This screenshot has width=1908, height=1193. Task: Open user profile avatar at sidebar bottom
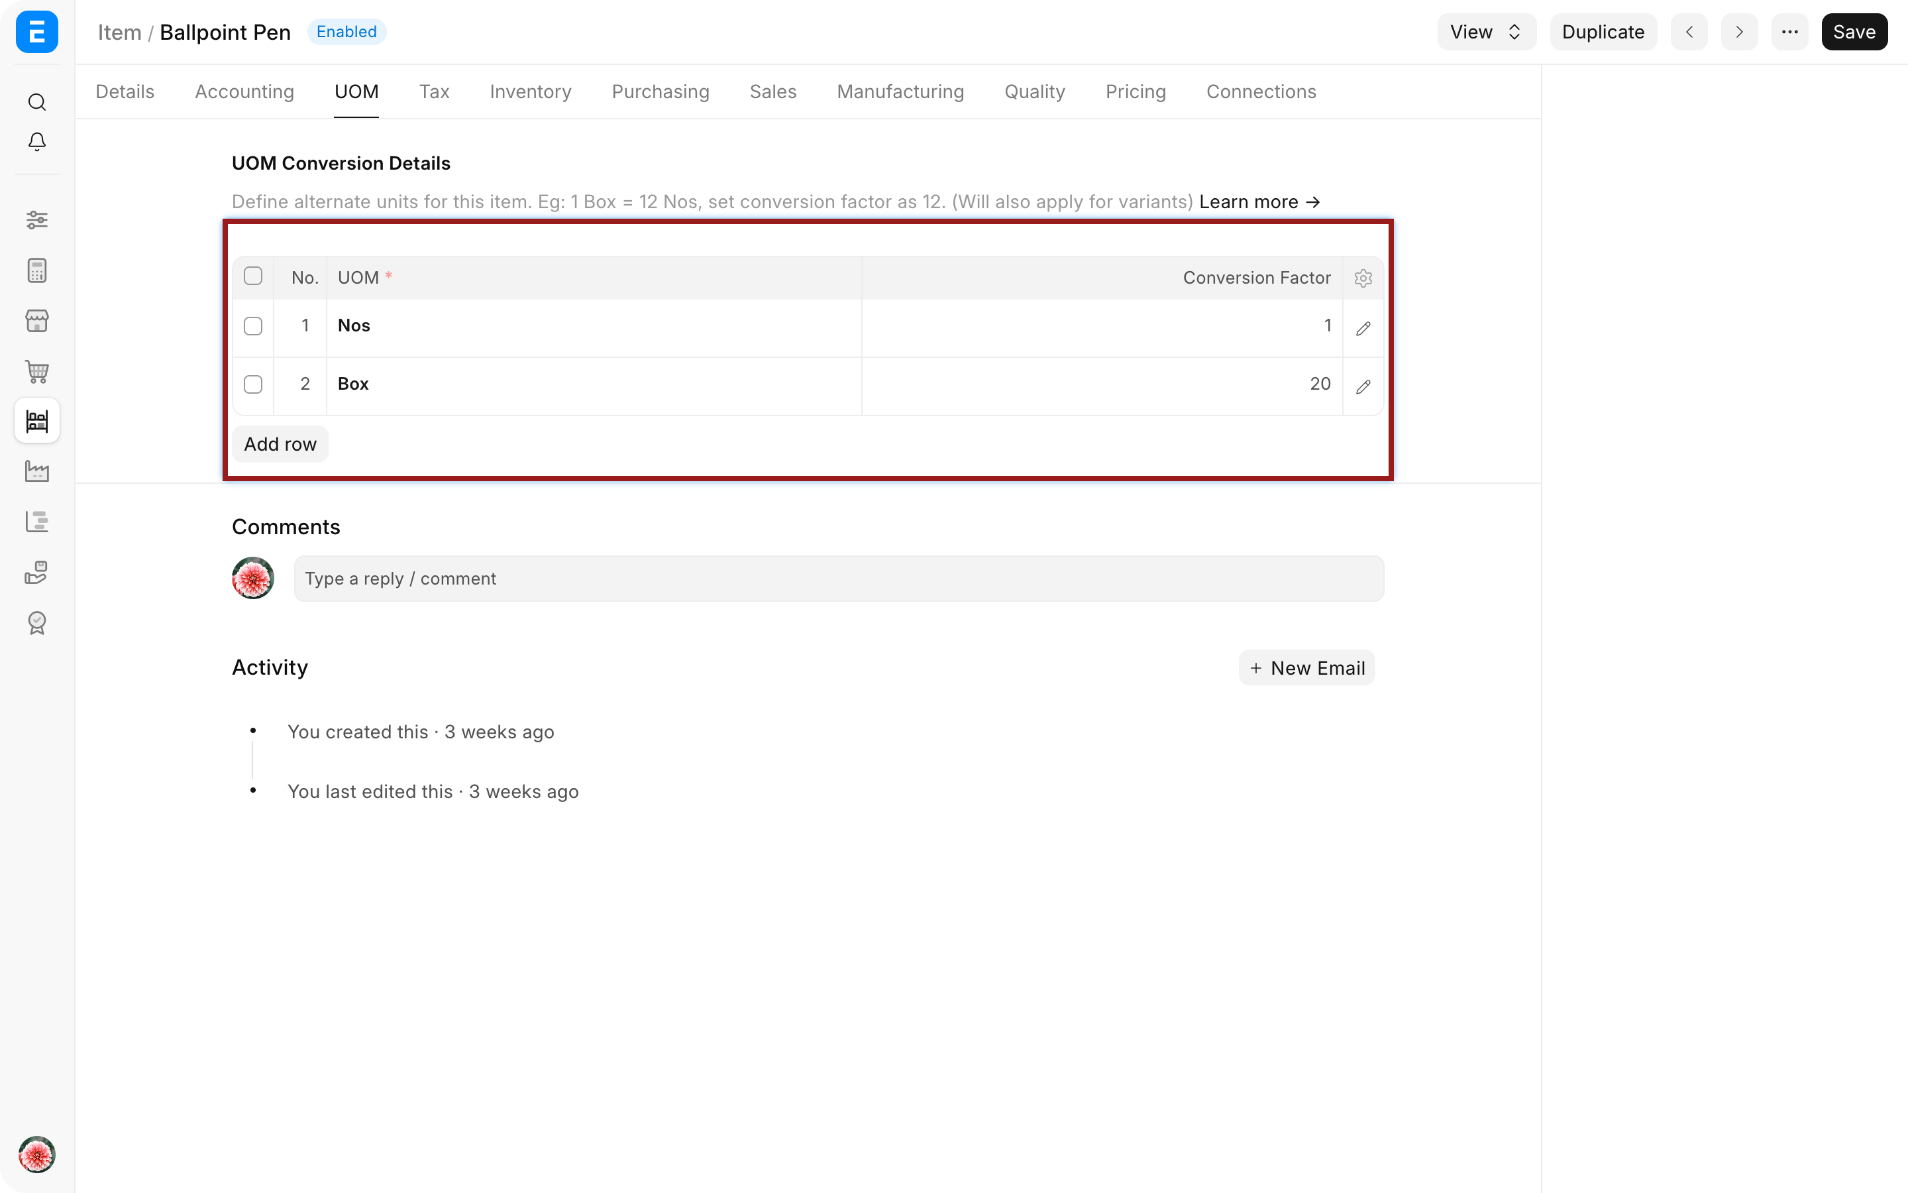(x=37, y=1155)
